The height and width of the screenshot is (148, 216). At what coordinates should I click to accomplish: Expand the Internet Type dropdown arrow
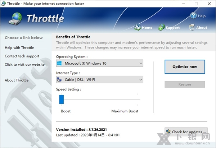(x=140, y=79)
